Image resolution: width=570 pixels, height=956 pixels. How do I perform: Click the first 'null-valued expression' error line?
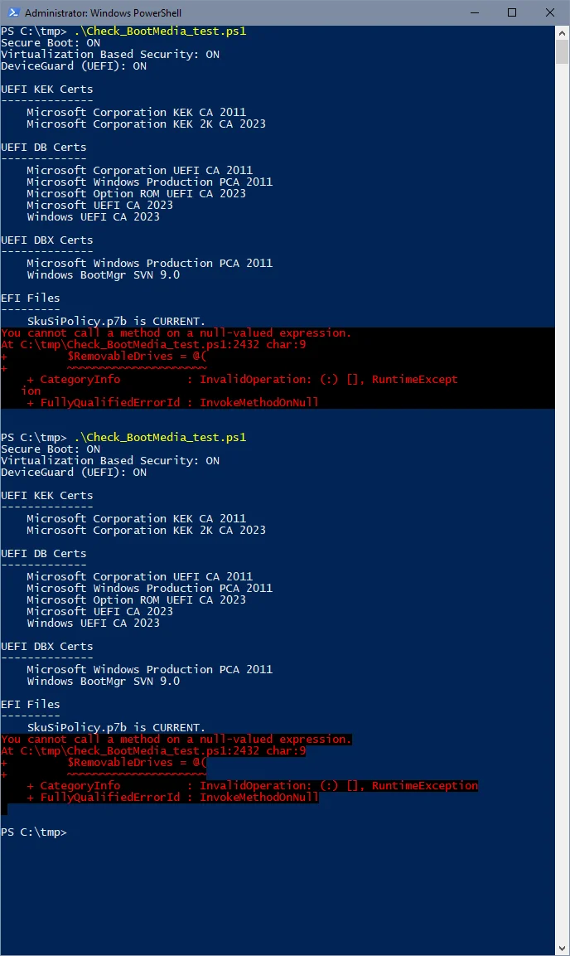tap(176, 332)
